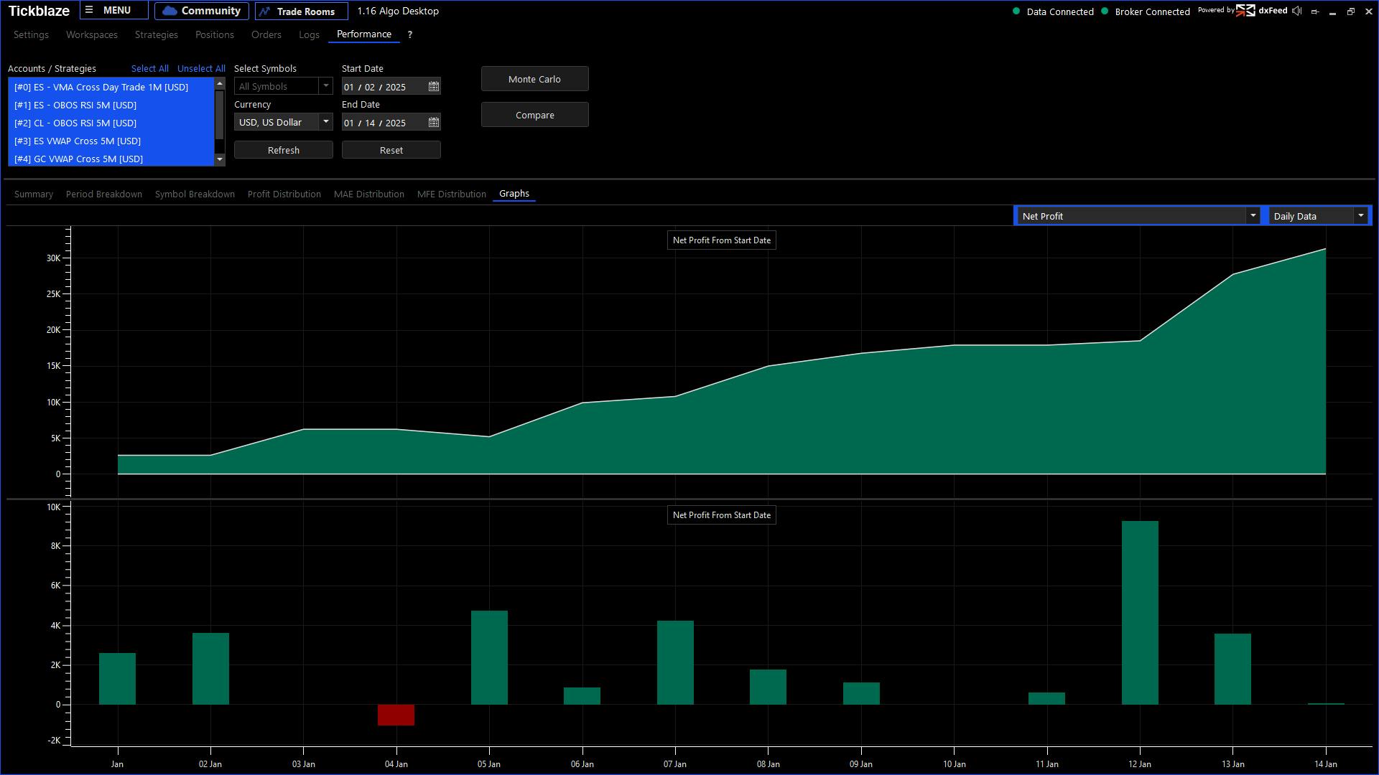Open the Graphs sub-tab

pos(514,194)
